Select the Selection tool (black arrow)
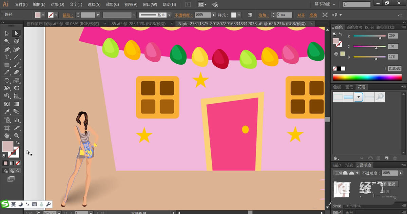Viewport: 407px width, 214px height. 7,33
